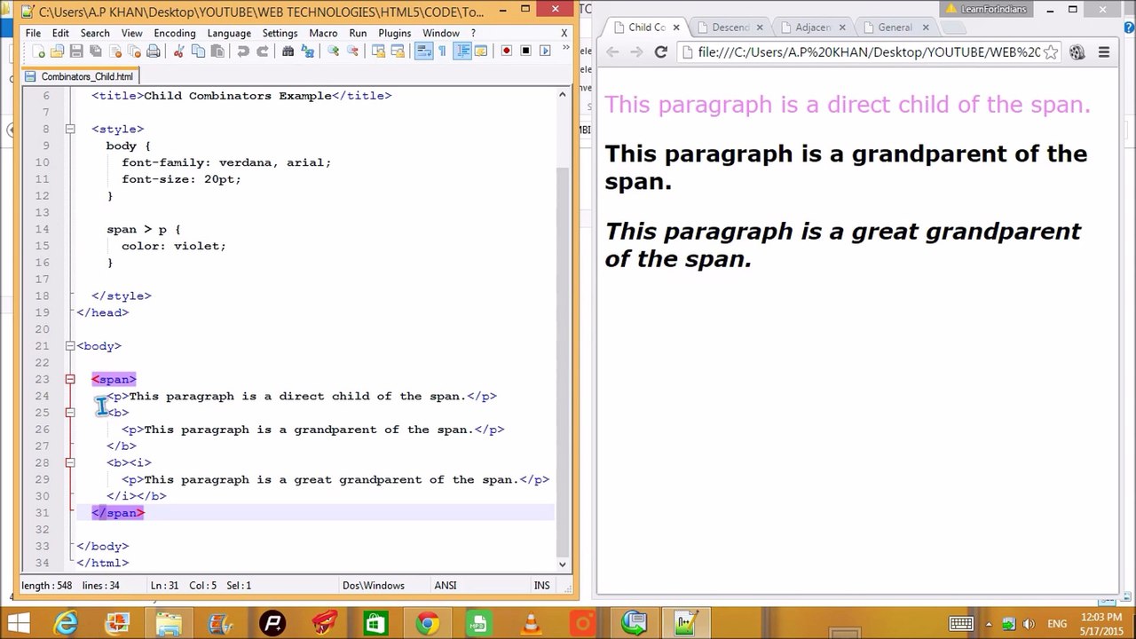Open Replace toolbar icon
This screenshot has width=1136, height=639.
click(x=307, y=51)
